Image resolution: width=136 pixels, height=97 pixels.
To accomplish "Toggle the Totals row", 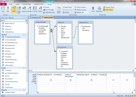I will (x=93, y=9).
